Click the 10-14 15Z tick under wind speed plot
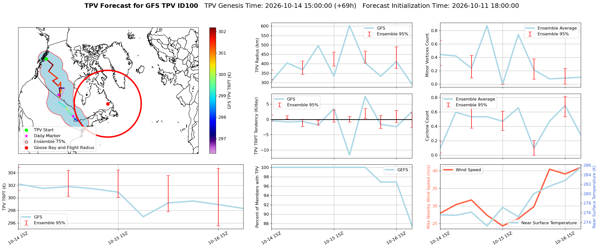Viewport: 599px width, 248px height. [440, 238]
